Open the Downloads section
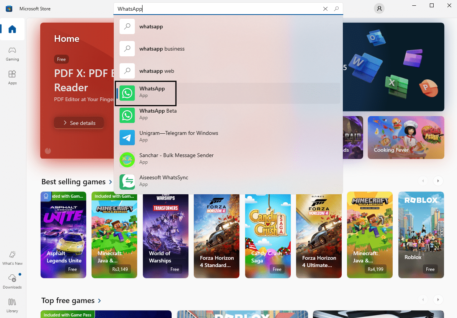The height and width of the screenshot is (318, 457). tap(12, 282)
